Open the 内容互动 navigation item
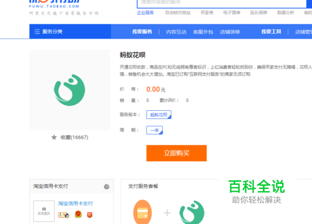Image resolution: width=312 pixels, height=224 pixels. pyautogui.click(x=176, y=32)
